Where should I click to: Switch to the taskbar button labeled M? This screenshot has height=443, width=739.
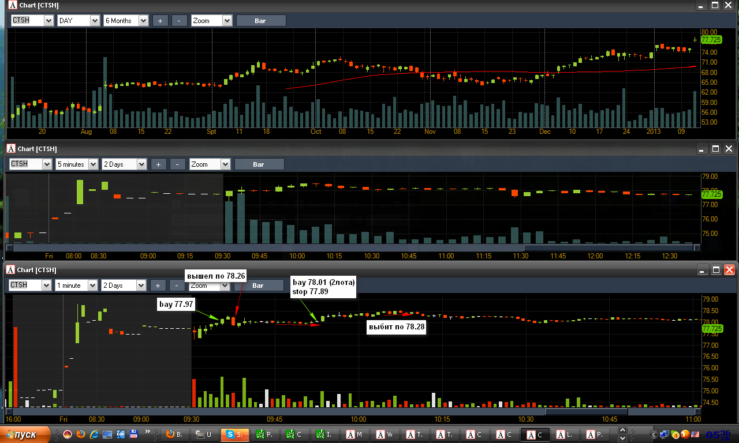click(356, 434)
